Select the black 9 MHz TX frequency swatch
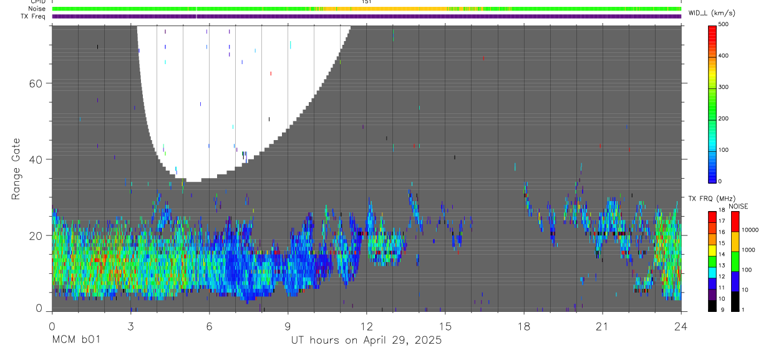 713,306
